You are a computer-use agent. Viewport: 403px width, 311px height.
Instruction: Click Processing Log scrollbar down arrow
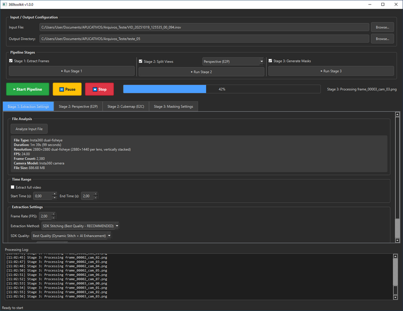pyautogui.click(x=395, y=297)
